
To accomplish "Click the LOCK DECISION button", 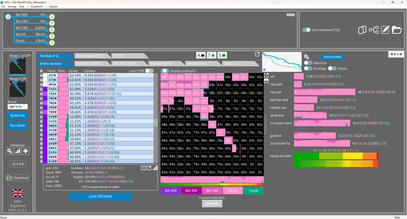I will coord(100,196).
